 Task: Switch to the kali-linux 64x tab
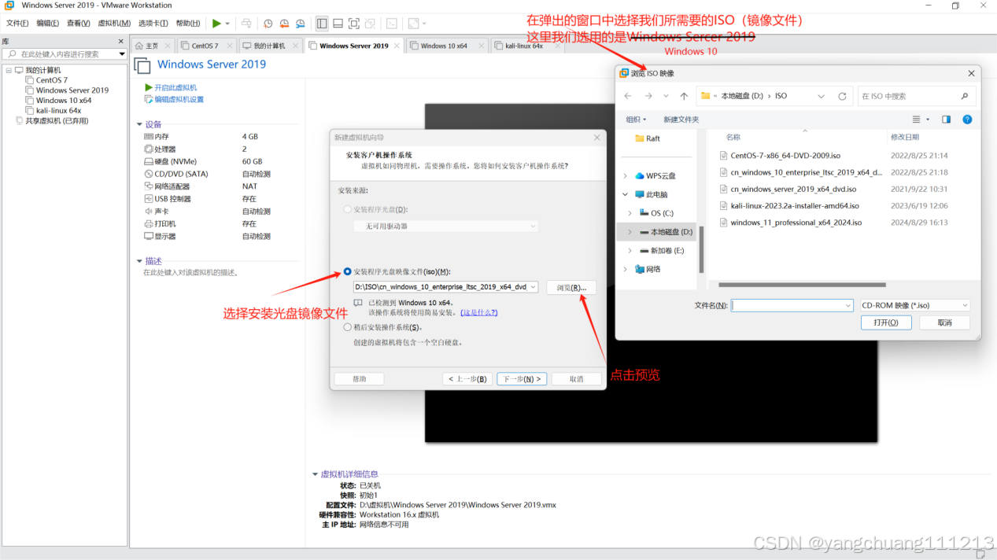[x=524, y=46]
